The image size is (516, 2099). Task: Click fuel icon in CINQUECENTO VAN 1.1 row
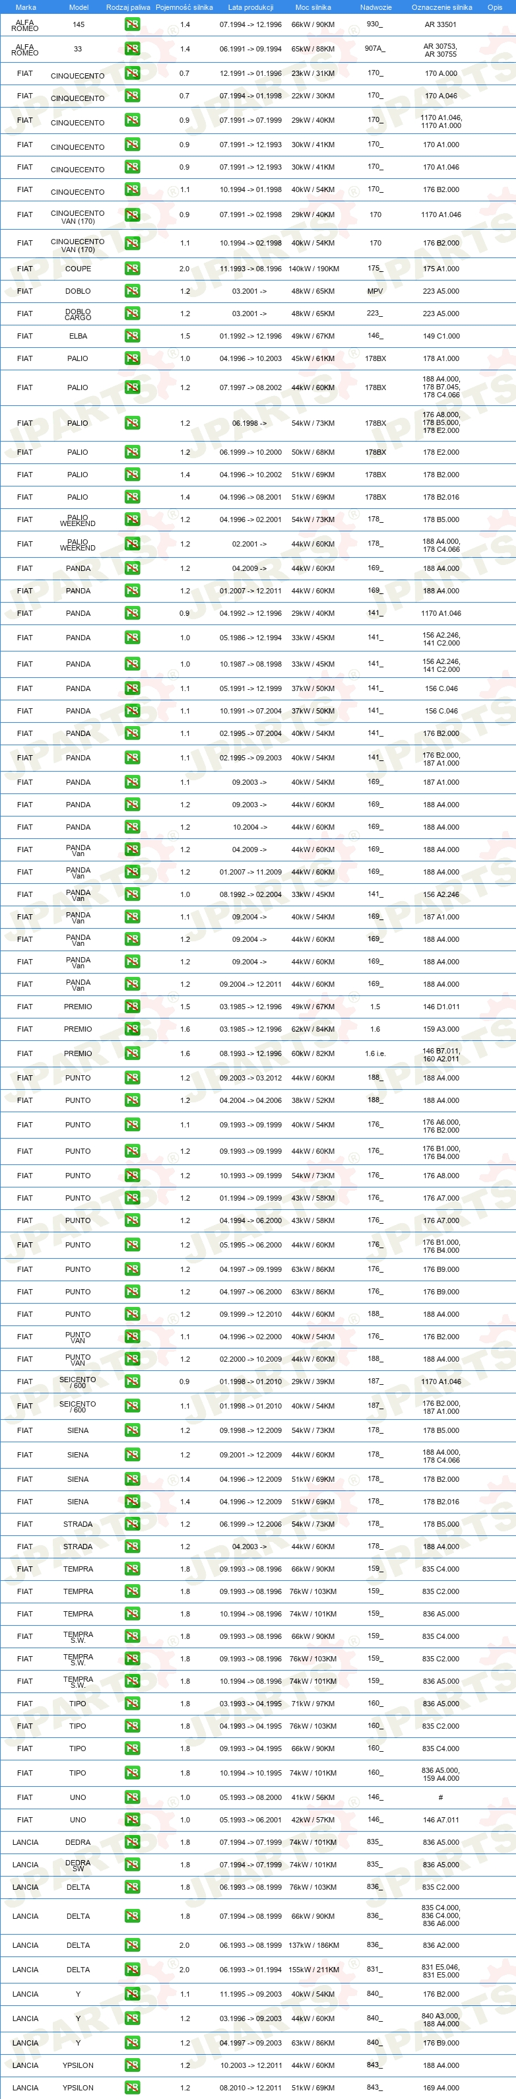click(x=132, y=243)
